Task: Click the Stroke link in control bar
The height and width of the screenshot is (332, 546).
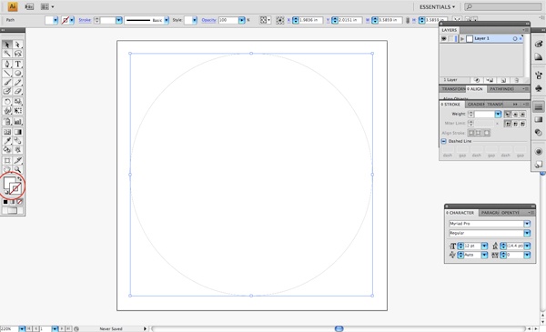Action: coord(85,20)
